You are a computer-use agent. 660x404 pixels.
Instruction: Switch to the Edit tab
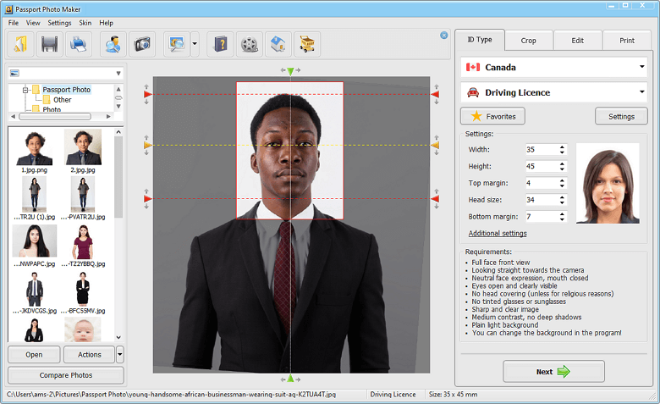[x=577, y=41]
